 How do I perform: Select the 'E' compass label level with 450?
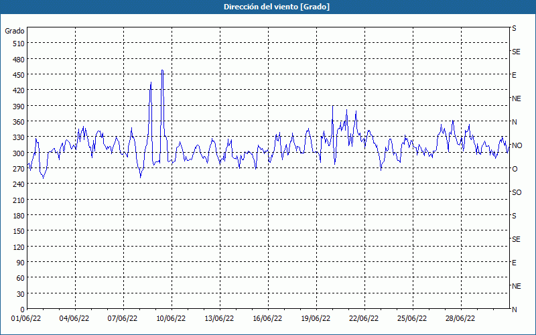pos(514,75)
